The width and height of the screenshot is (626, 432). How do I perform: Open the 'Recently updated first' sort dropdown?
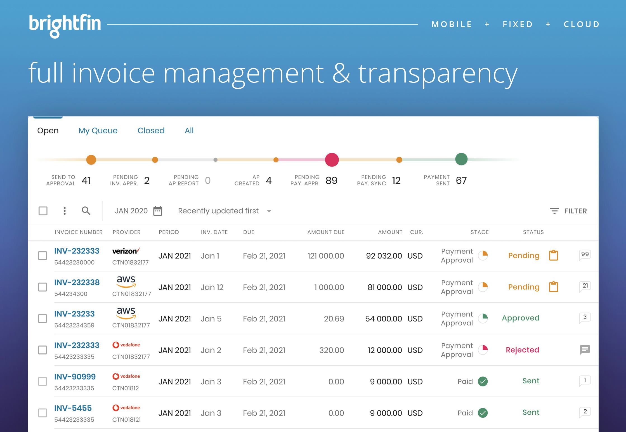click(218, 211)
